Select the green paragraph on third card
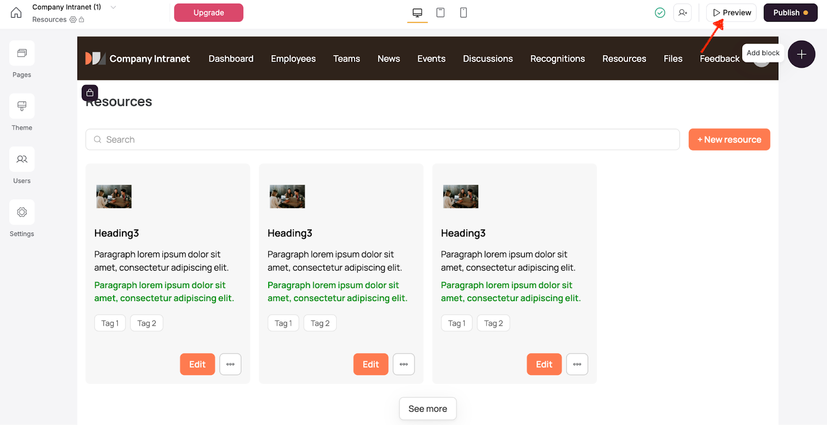This screenshot has width=827, height=425. pyautogui.click(x=511, y=292)
